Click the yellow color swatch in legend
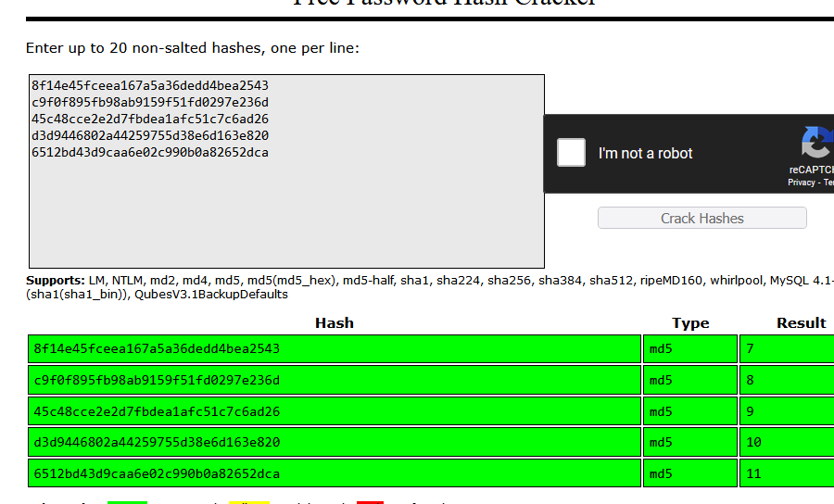This screenshot has width=834, height=504. [x=248, y=501]
